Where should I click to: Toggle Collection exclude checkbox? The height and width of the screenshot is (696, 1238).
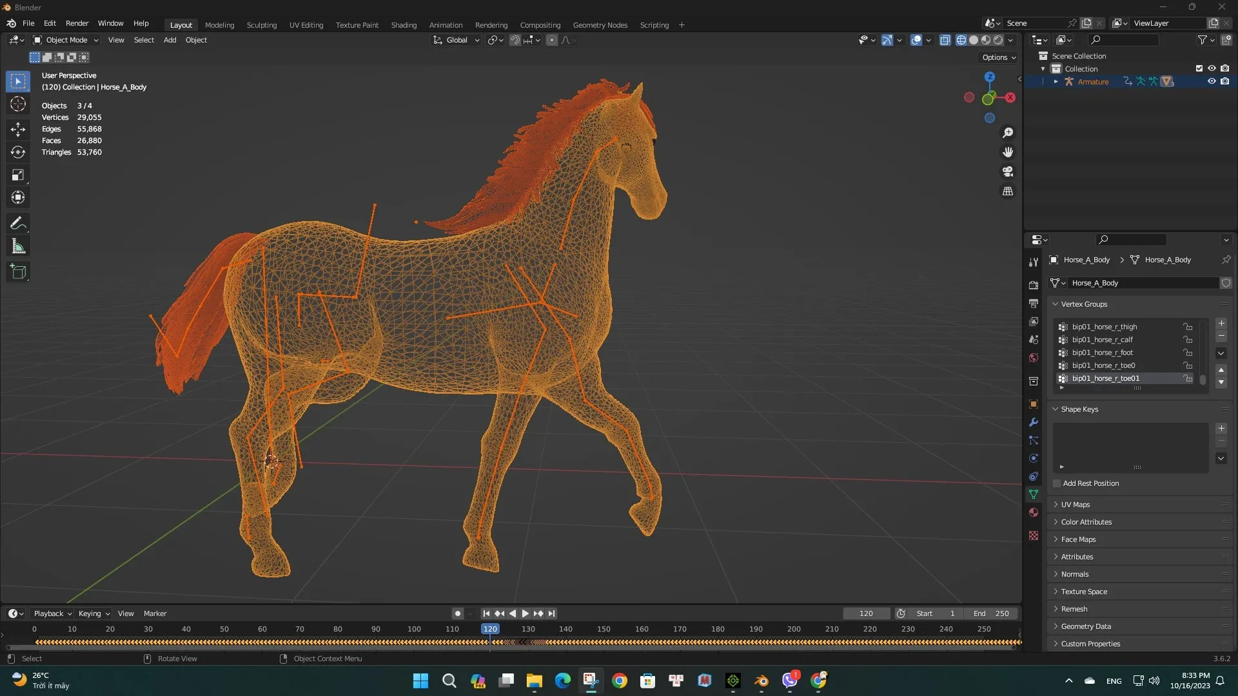[1199, 68]
